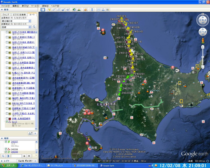This screenshot has width=210, height=168.
Task: Click the center of the pan joystick control
Action: (x=203, y=32)
